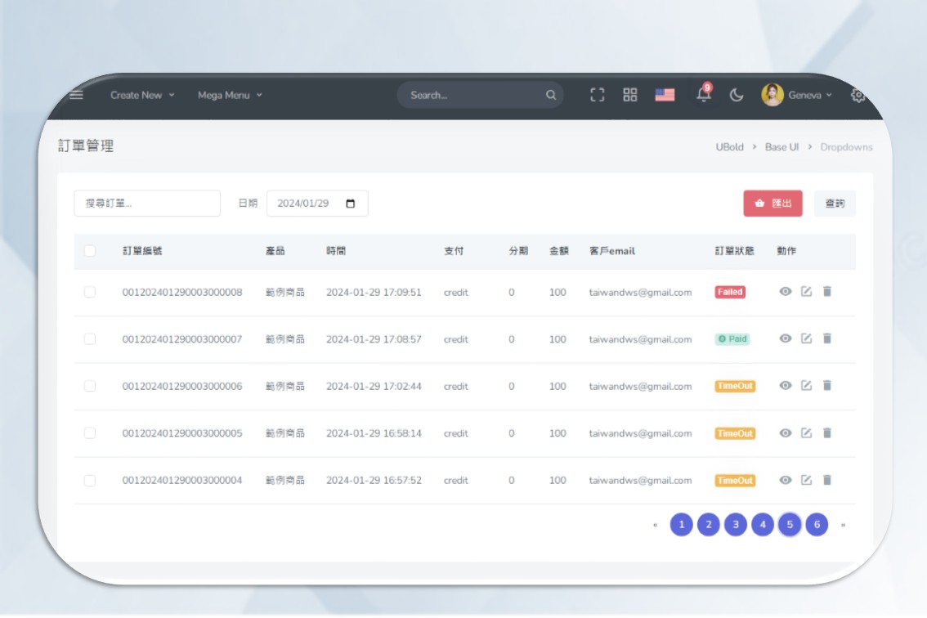Open notifications bell with badge
The image size is (927, 618).
703,95
